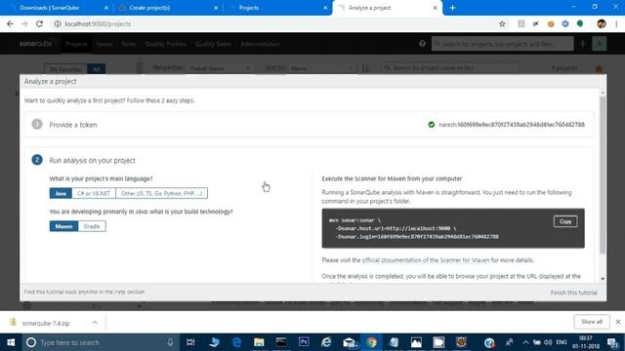This screenshot has width=625, height=351.
Task: Open the Windows notification center
Action: click(x=613, y=342)
